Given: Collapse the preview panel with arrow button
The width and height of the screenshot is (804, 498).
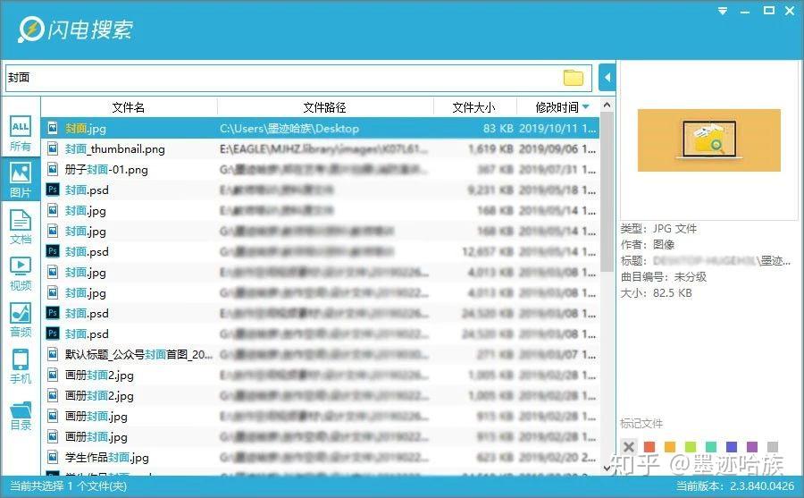Looking at the screenshot, I should tap(607, 78).
